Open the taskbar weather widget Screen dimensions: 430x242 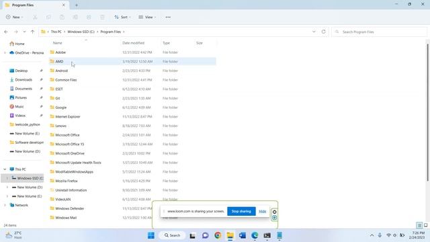[13, 235]
